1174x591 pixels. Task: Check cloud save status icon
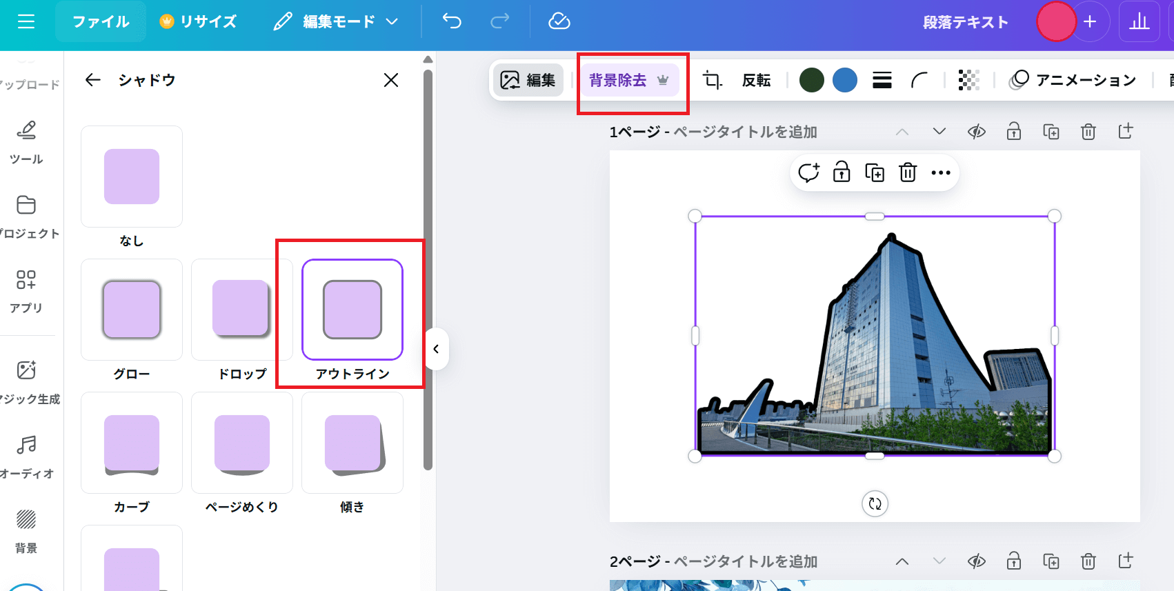(x=559, y=22)
